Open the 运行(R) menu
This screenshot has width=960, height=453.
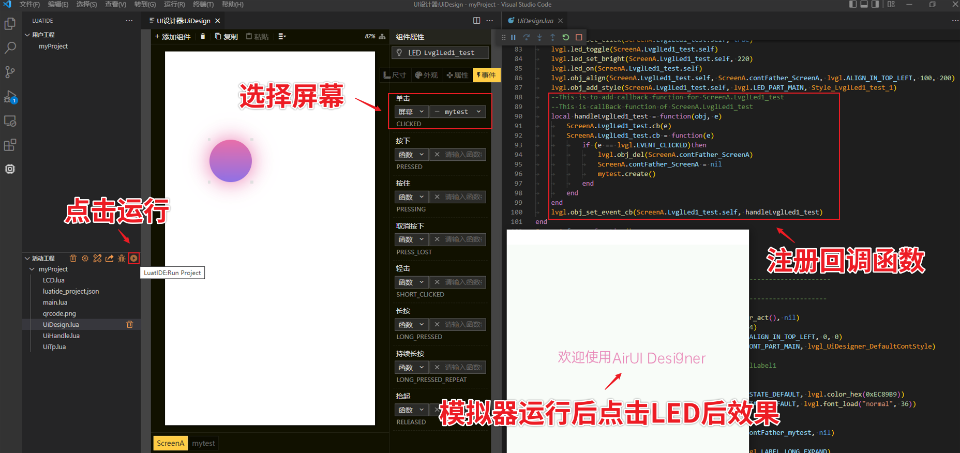pos(174,4)
